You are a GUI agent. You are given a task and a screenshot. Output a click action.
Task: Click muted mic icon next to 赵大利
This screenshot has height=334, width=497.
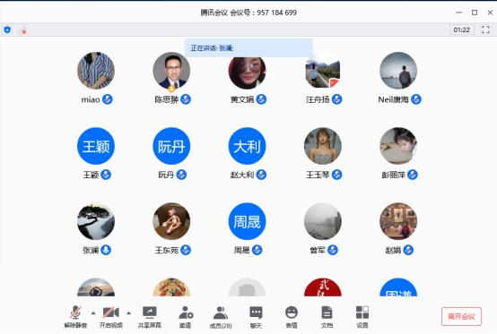click(261, 175)
